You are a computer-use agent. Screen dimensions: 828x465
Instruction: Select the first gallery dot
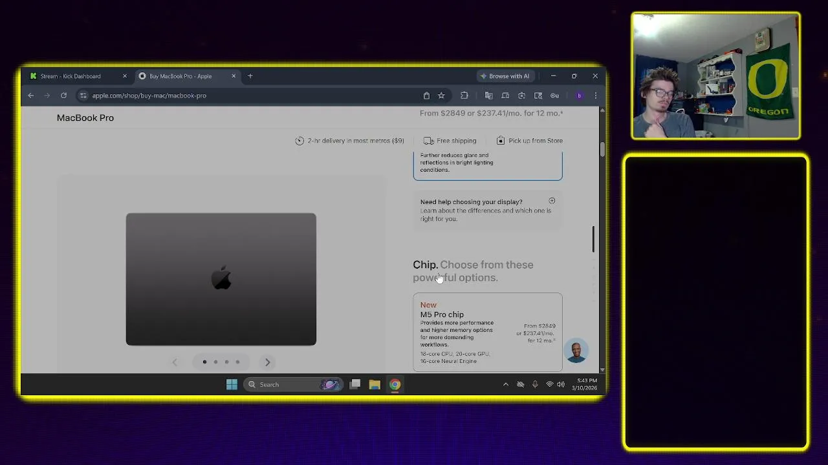[204, 362]
